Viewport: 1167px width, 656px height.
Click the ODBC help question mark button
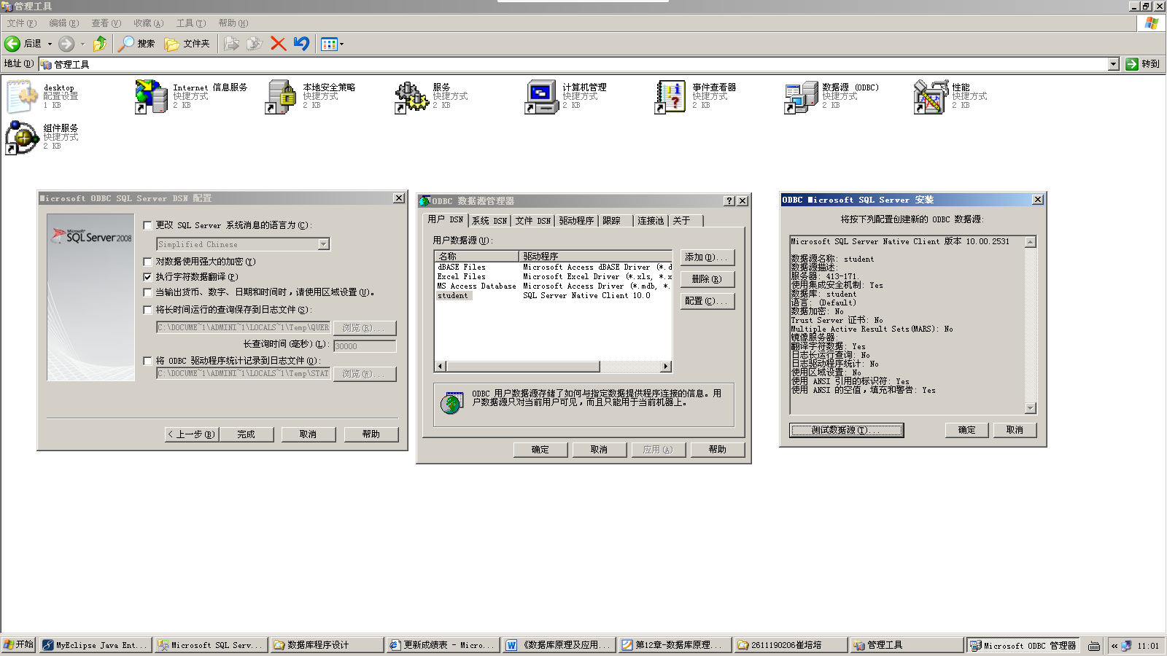point(729,201)
